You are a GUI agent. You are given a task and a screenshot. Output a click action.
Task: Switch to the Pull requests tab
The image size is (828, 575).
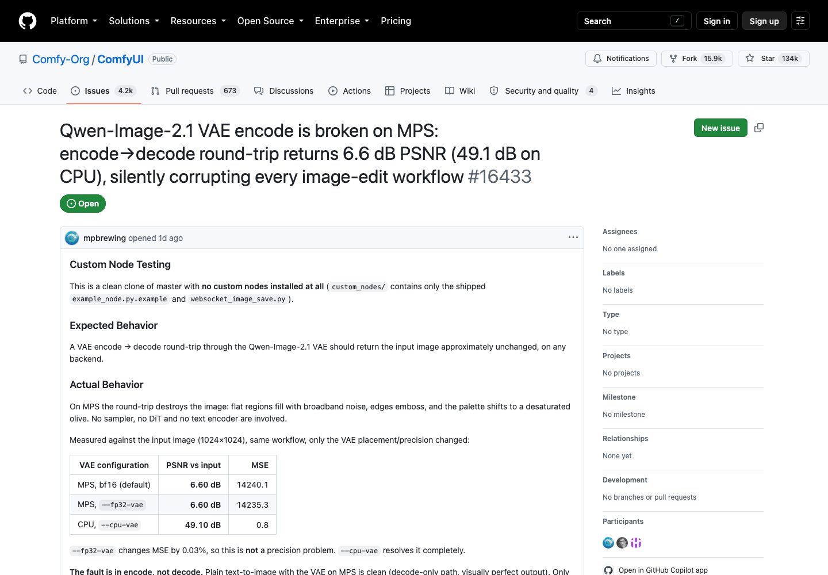click(x=195, y=91)
